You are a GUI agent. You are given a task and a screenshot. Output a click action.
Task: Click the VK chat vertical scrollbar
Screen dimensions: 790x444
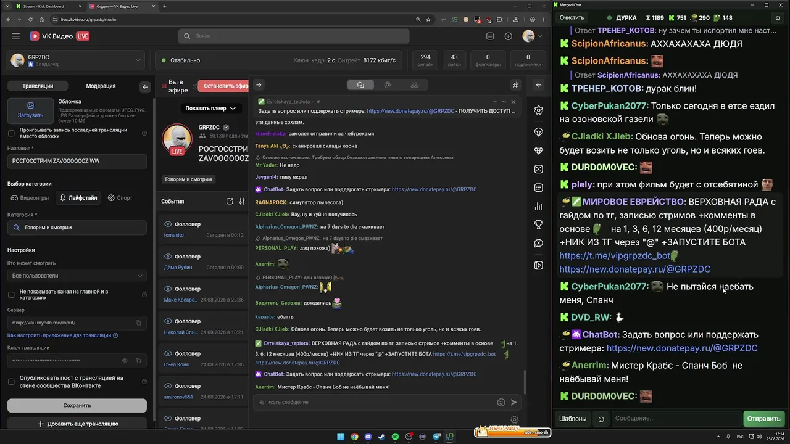[x=525, y=382]
